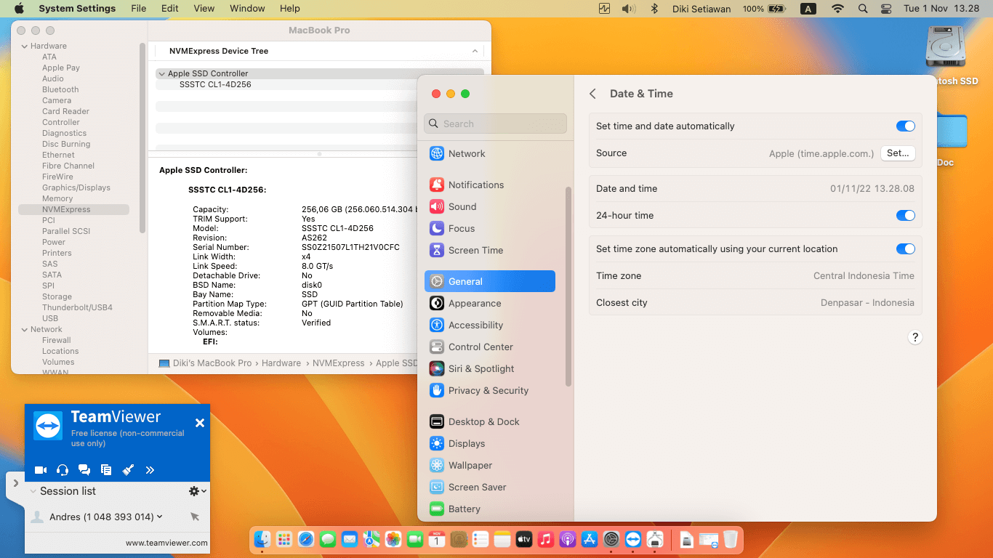Start video in the TeamViewer panel
This screenshot has width=993, height=558.
coord(41,470)
